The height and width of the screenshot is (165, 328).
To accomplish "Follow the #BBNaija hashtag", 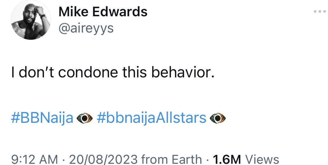I will 42,118.
